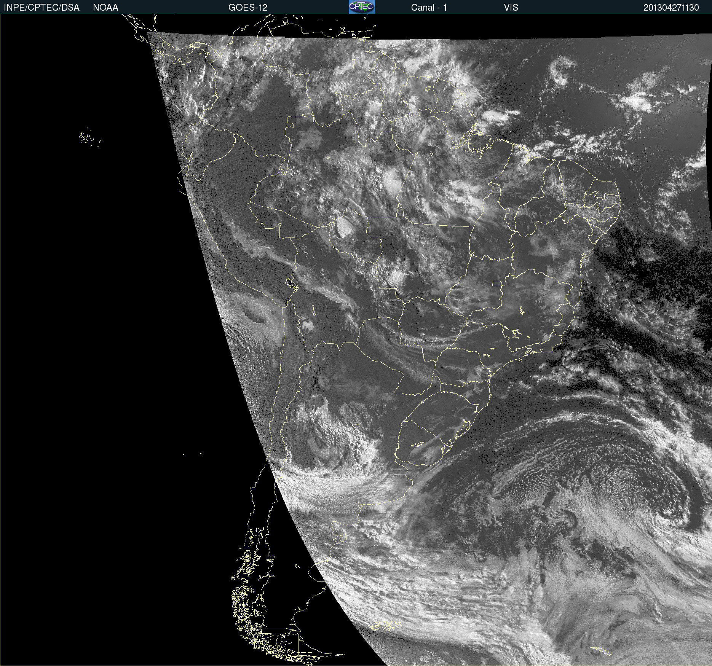Click the CPTEC logo in the header
Image resolution: width=712 pixels, height=666 pixels.
[362, 7]
